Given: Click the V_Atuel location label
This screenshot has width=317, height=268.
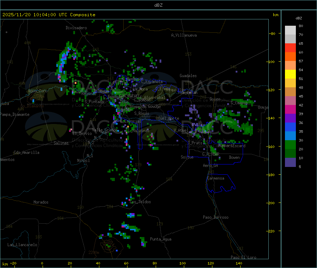Looking at the screenshot, I should pyautogui.click(x=181, y=130).
